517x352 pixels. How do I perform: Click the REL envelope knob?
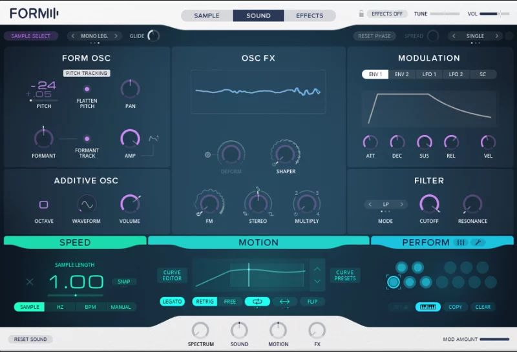(x=451, y=142)
